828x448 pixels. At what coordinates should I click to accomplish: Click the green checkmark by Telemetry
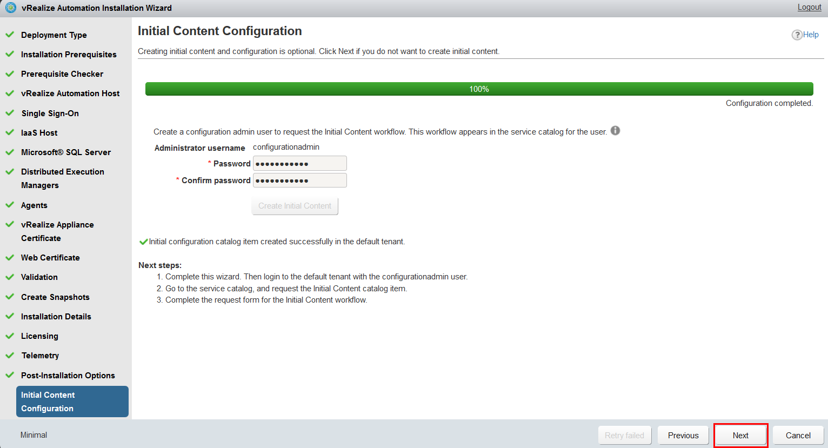pos(10,355)
